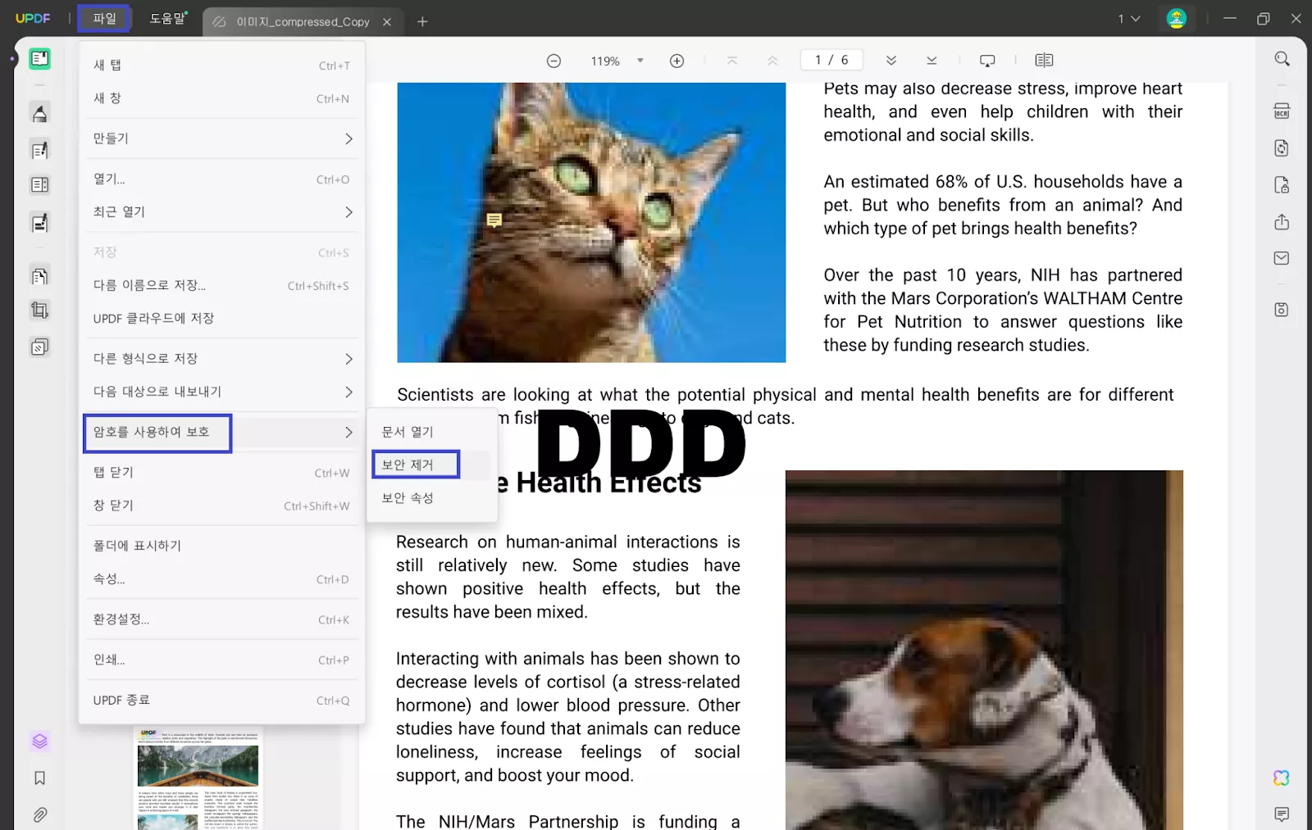
Task: Open the 암호를 사용하여 보호 submenu
Action: pyautogui.click(x=222, y=433)
